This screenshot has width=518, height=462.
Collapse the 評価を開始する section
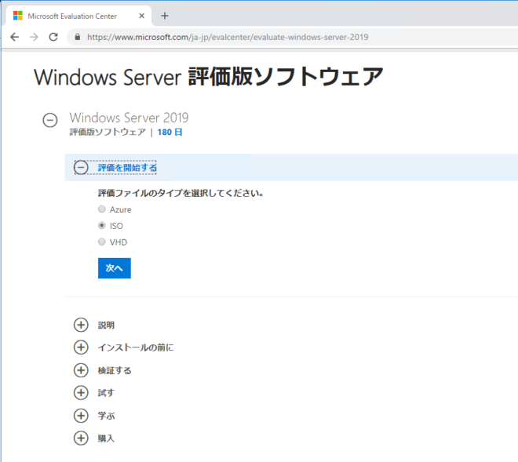click(x=81, y=167)
